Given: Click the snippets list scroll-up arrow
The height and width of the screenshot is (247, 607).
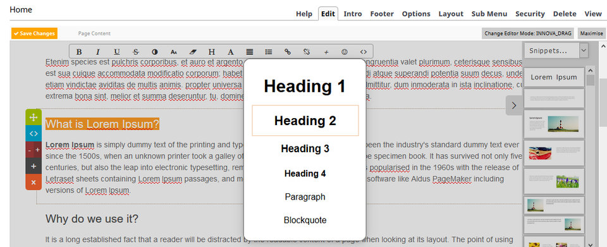Looking at the screenshot, I should (591, 71).
